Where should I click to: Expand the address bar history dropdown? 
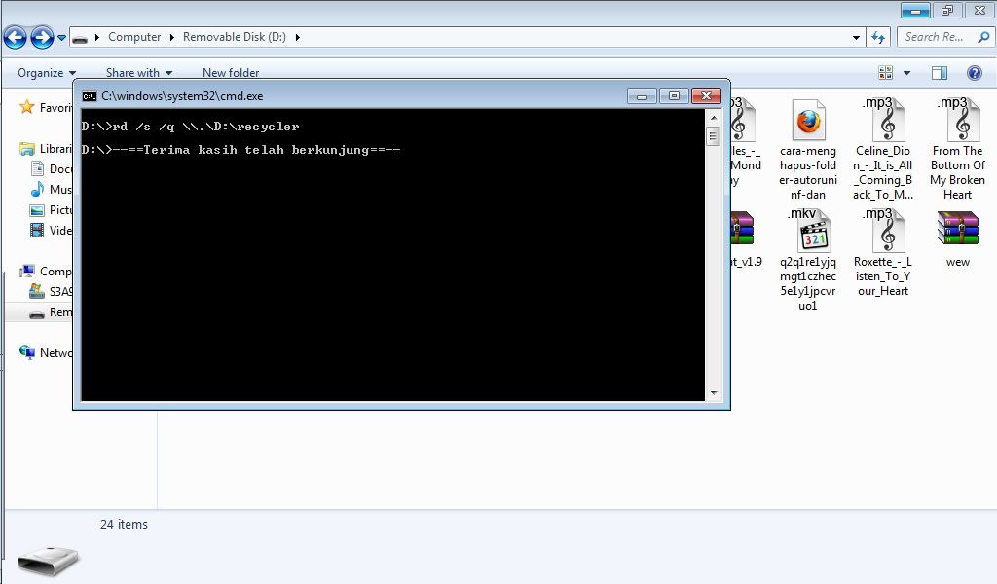click(x=856, y=37)
